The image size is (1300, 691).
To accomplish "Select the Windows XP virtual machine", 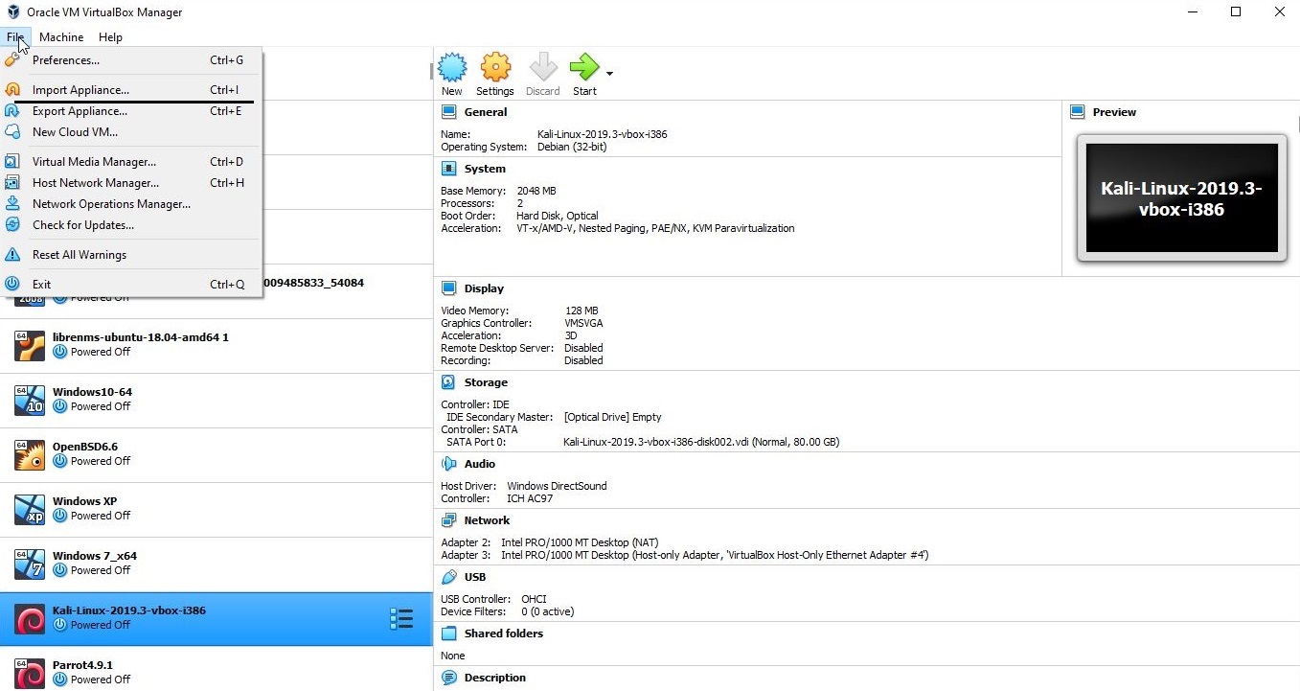I will tap(217, 510).
